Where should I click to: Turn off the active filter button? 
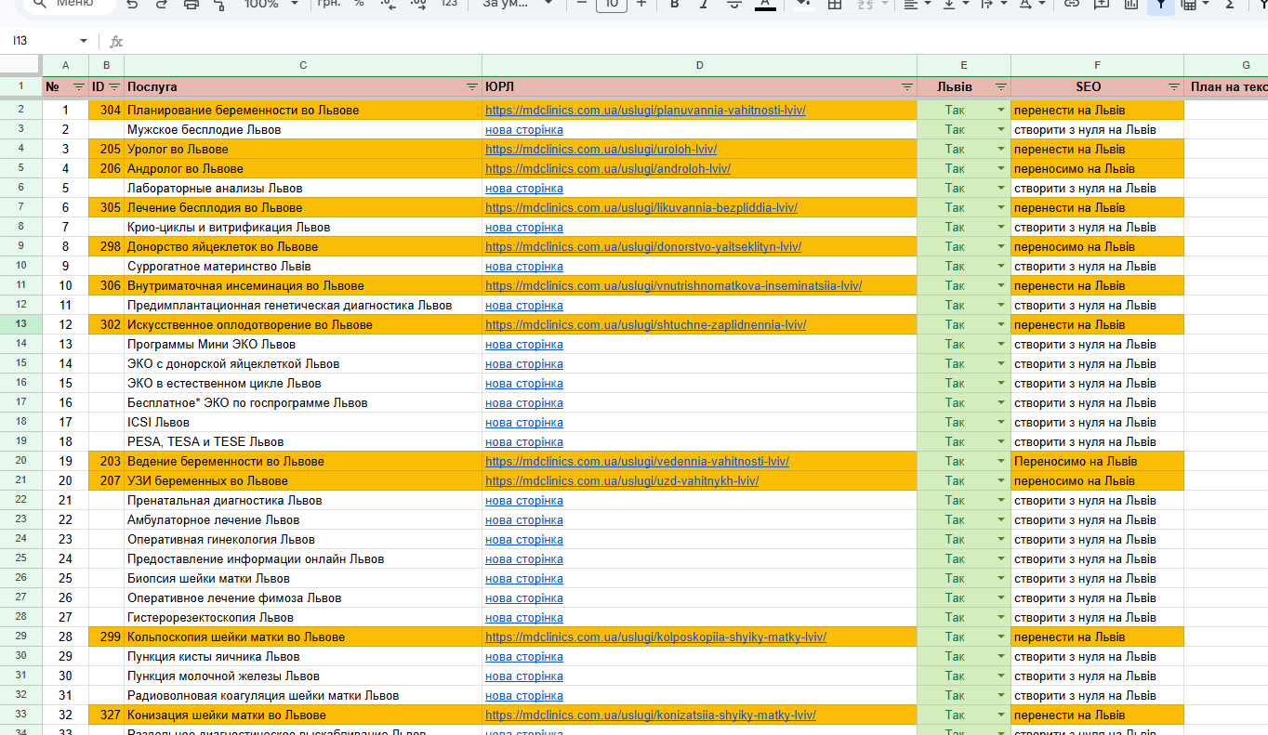(1161, 5)
